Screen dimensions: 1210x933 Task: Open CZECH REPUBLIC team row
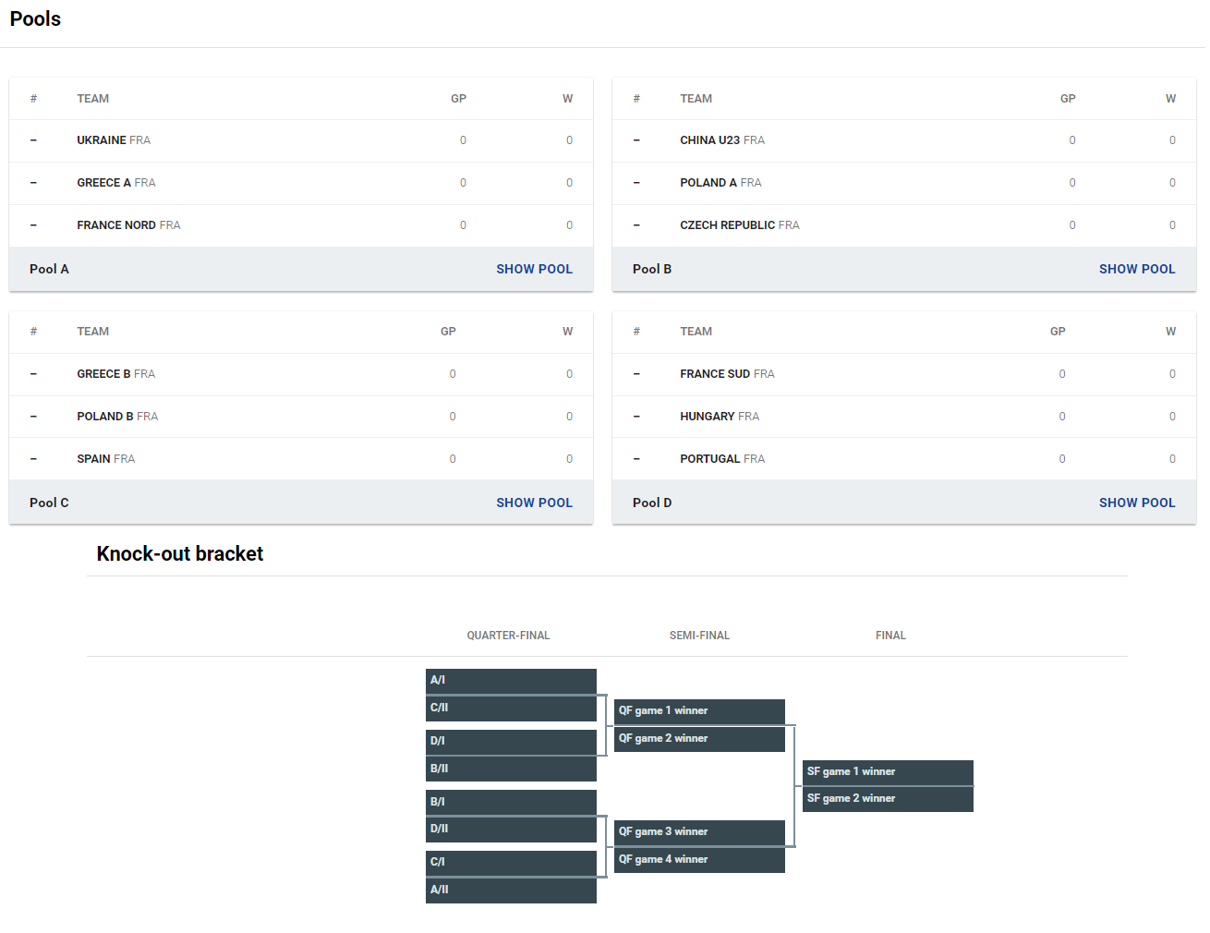pyautogui.click(x=904, y=225)
